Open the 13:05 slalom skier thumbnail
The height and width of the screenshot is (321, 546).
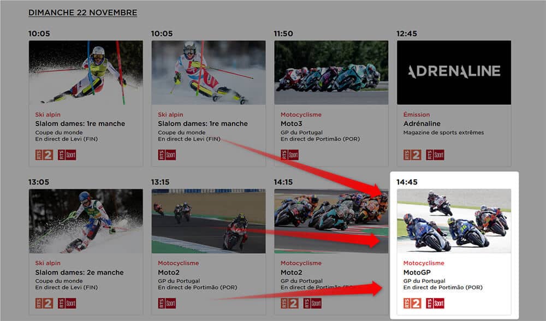[x=86, y=221]
